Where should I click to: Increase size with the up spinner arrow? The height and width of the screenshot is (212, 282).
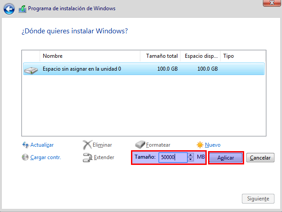click(191, 155)
